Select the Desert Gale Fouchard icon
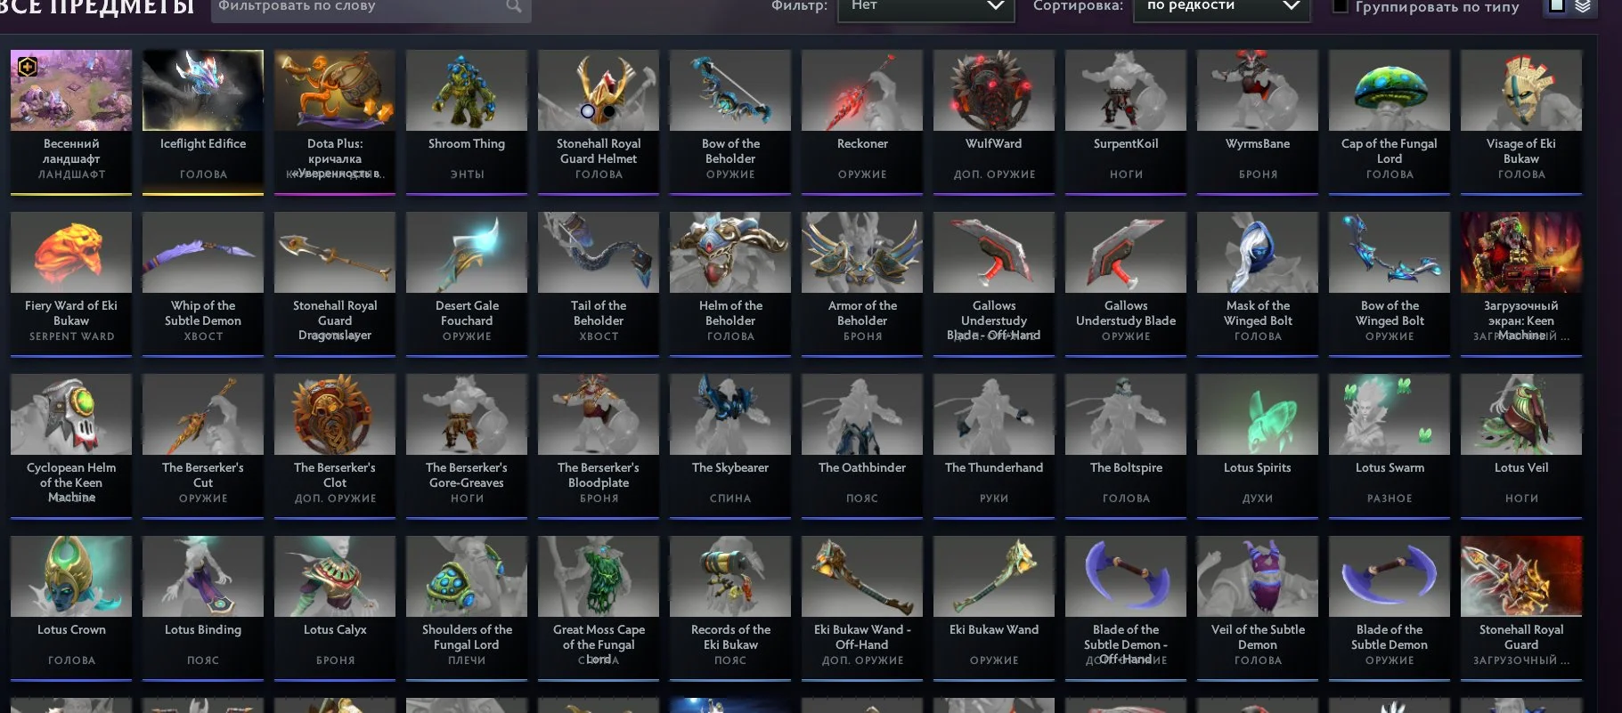The image size is (1622, 713). (x=467, y=253)
